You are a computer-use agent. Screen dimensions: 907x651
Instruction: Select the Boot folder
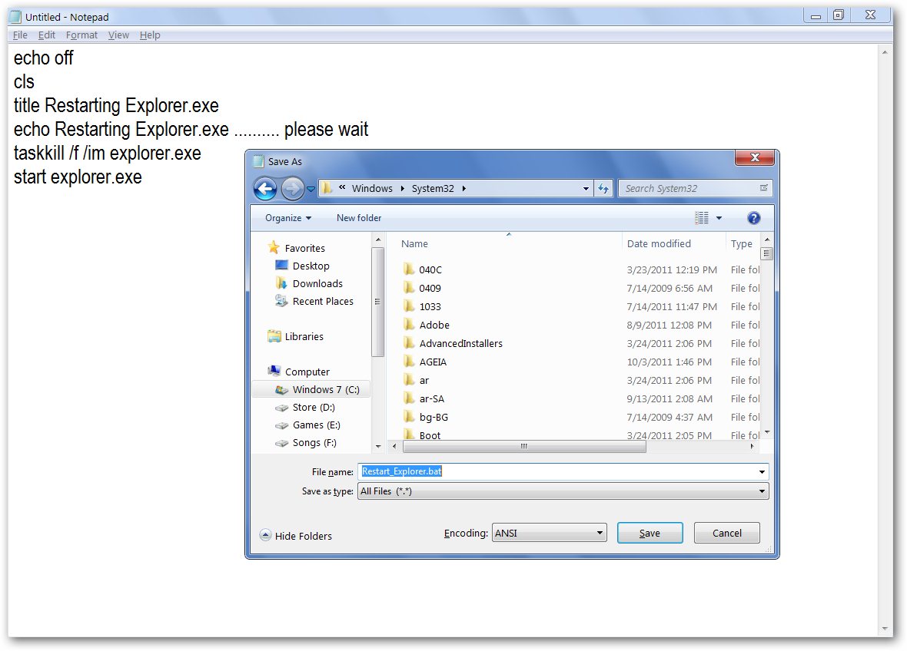(422, 435)
